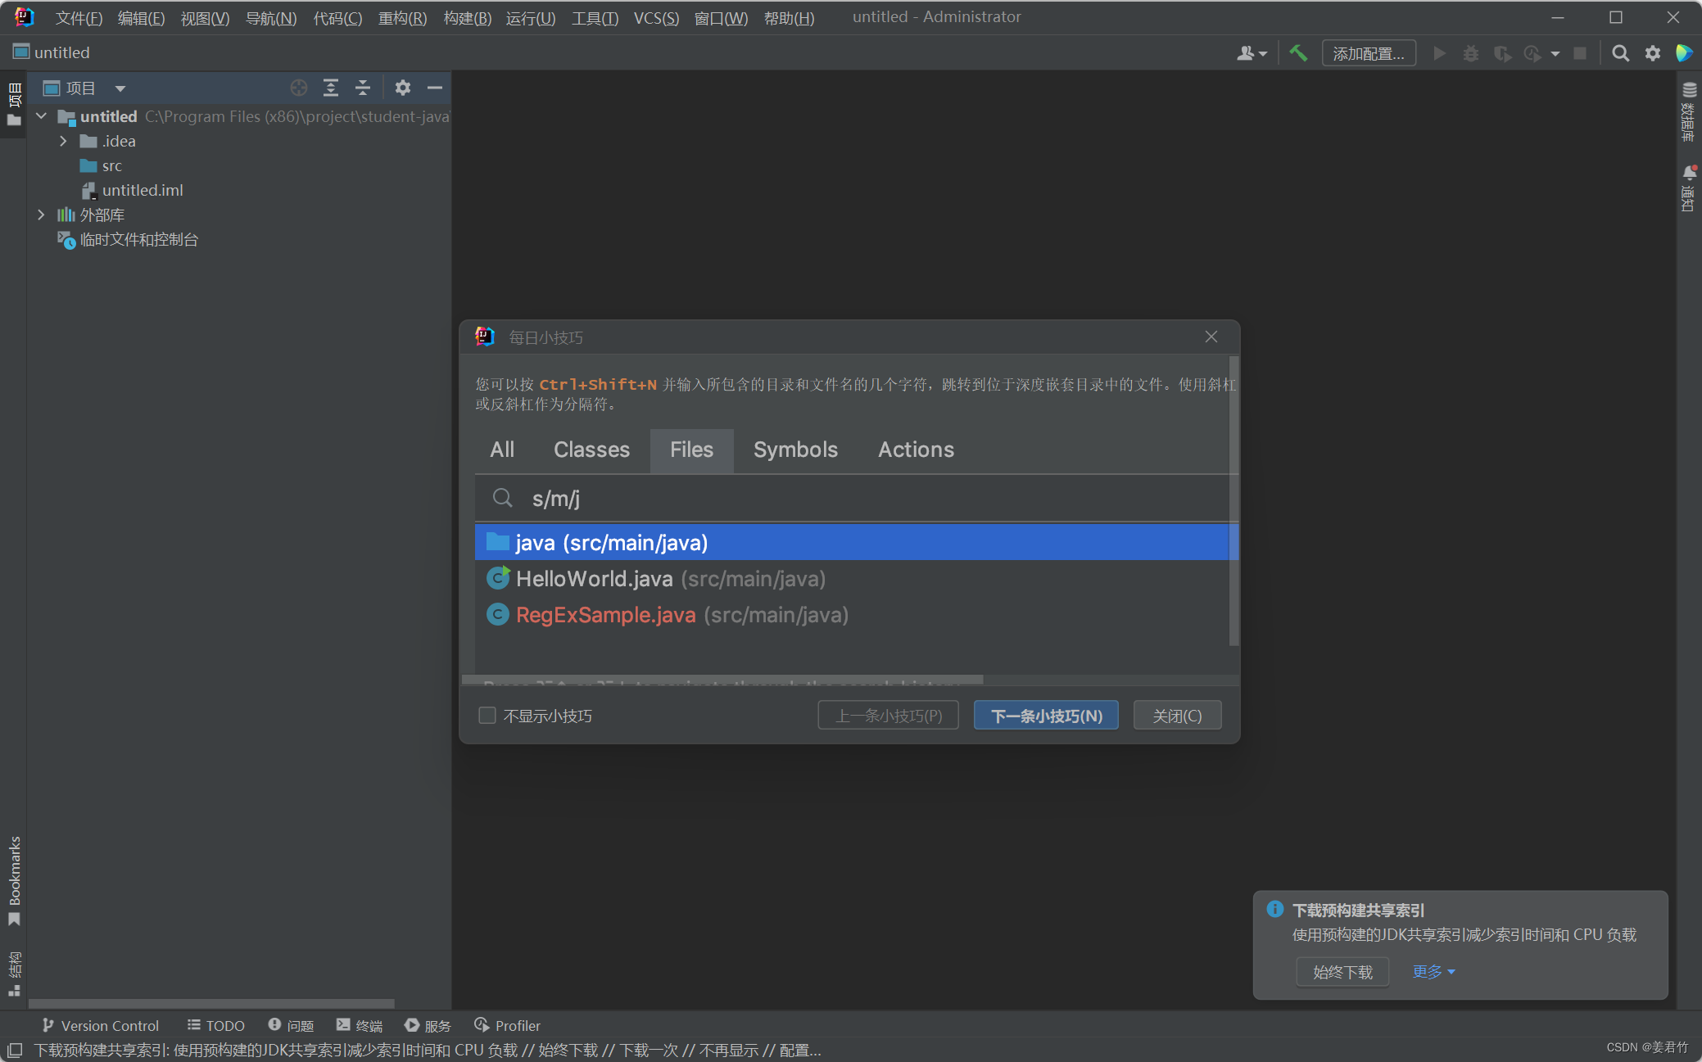Open the Notifications sidebar panel
The image size is (1702, 1062).
1689,188
